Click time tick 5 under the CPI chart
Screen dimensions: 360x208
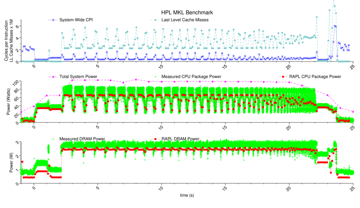(x=98, y=67)
